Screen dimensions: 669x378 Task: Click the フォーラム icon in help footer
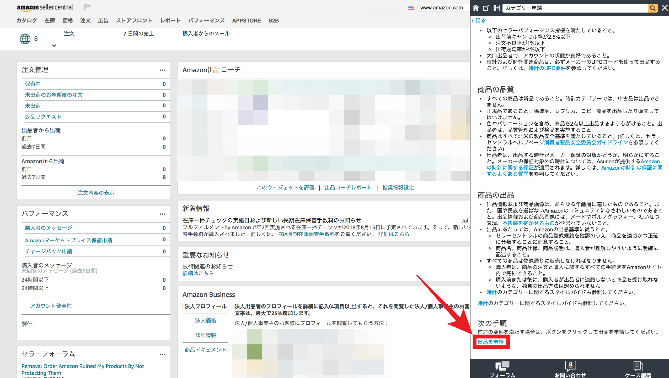coord(502,366)
